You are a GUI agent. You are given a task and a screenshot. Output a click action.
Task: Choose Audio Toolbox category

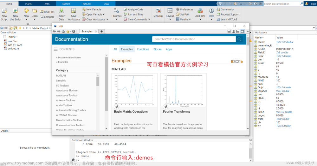pyautogui.click(x=64, y=105)
